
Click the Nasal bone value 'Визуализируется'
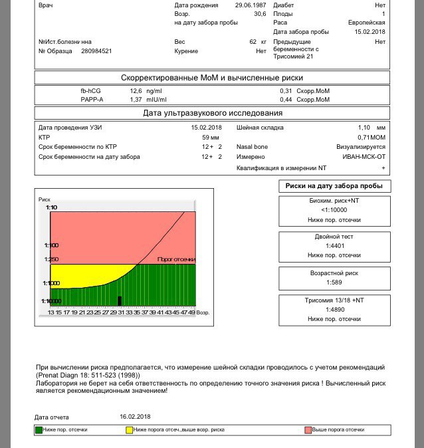360,146
